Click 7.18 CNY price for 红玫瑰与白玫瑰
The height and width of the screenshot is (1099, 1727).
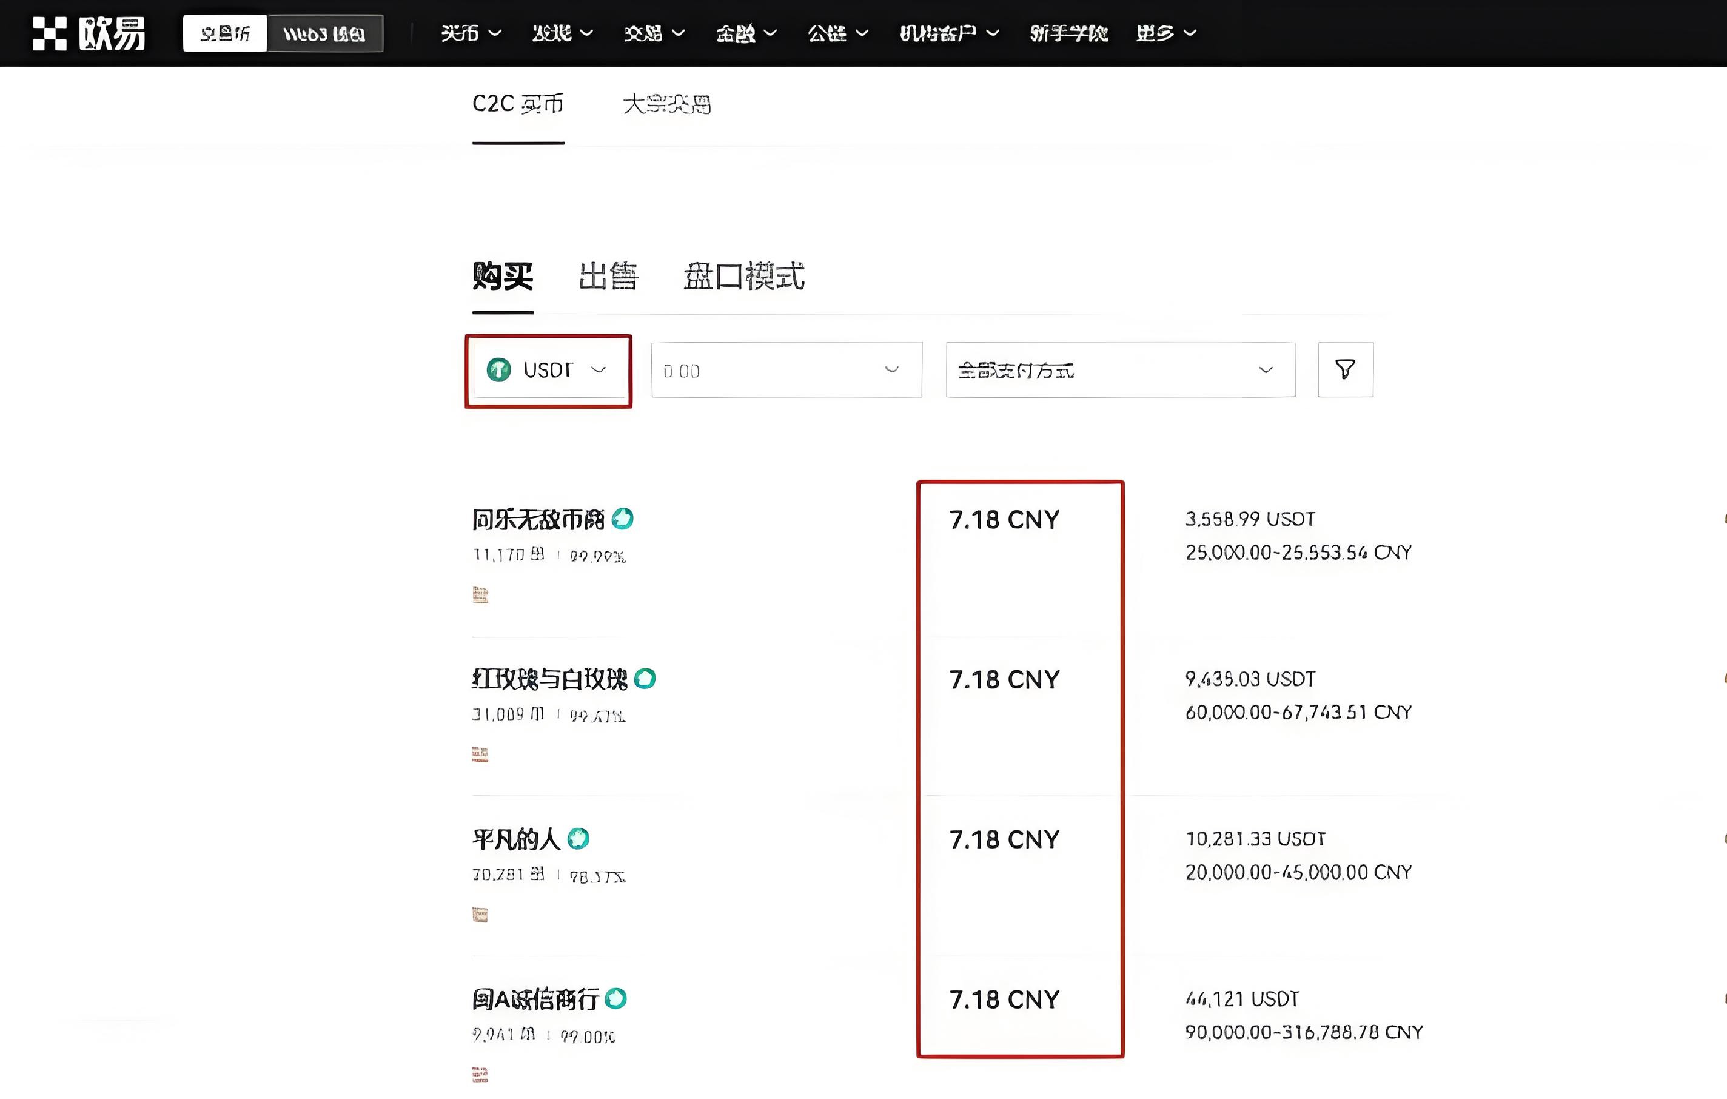(1004, 679)
